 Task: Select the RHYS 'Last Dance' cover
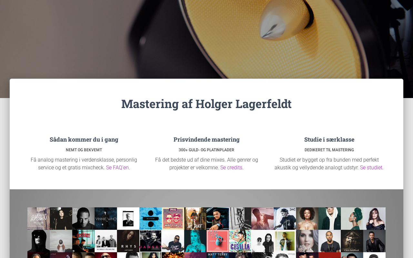(x=128, y=241)
